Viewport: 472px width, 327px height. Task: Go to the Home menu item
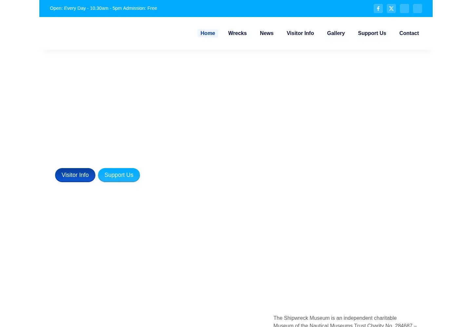coord(208,33)
